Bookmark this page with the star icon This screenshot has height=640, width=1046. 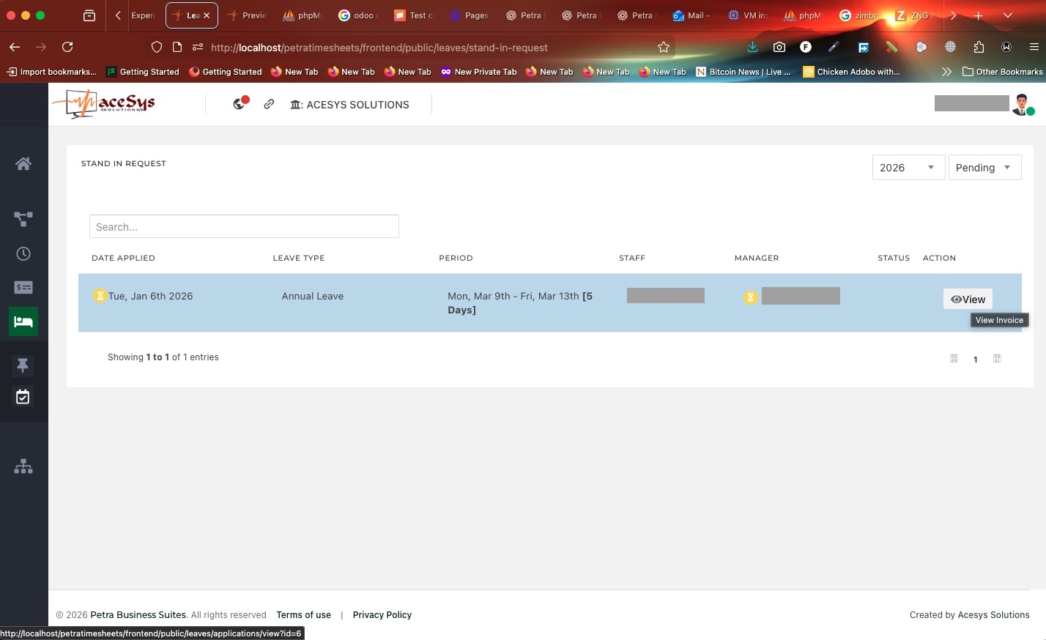click(x=664, y=48)
